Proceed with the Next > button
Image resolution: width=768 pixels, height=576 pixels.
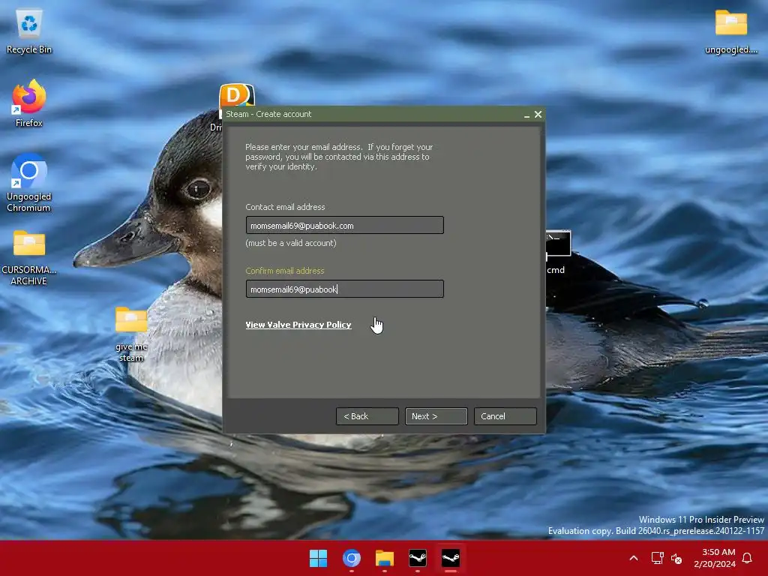436,416
